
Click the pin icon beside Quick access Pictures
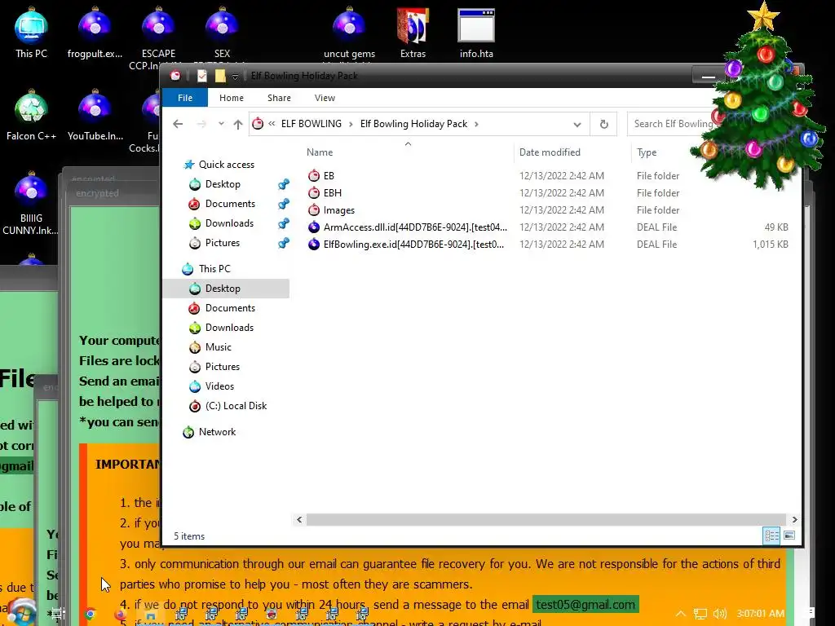284,243
